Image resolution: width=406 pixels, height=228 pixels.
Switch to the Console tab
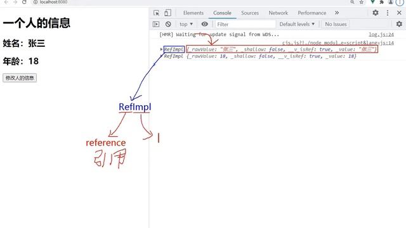click(x=222, y=13)
